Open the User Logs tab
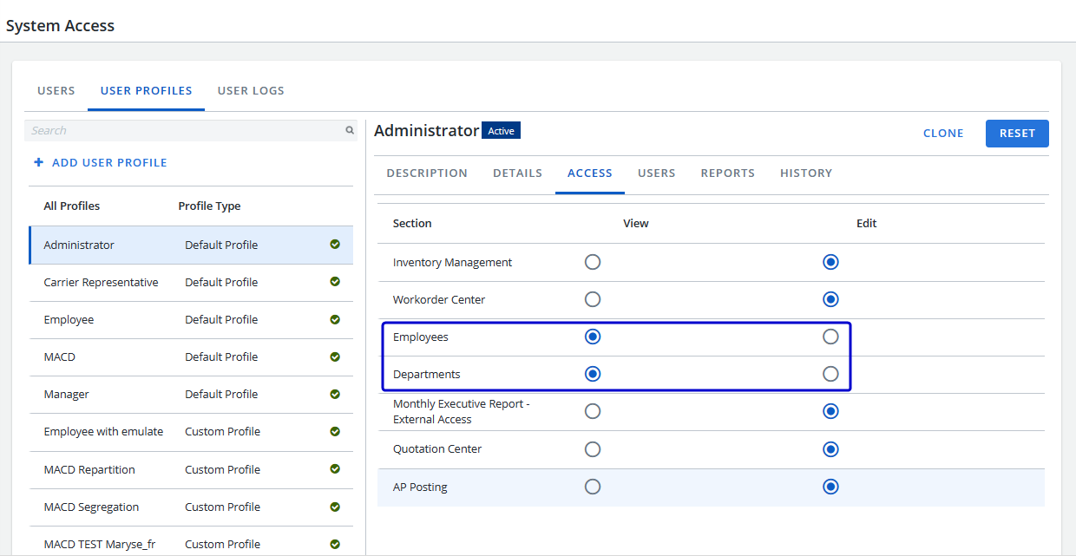 click(251, 90)
